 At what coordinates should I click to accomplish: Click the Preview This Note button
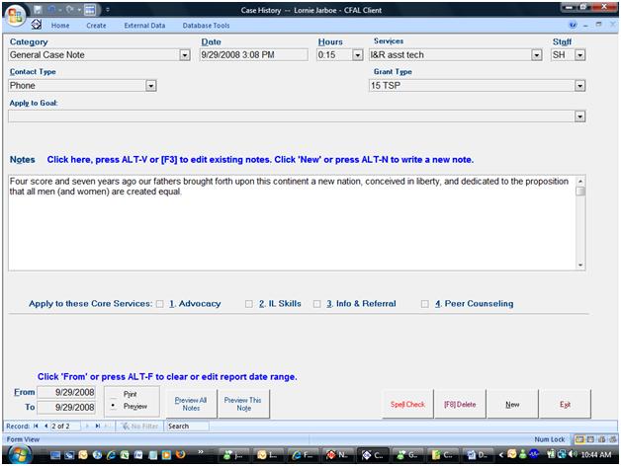243,404
